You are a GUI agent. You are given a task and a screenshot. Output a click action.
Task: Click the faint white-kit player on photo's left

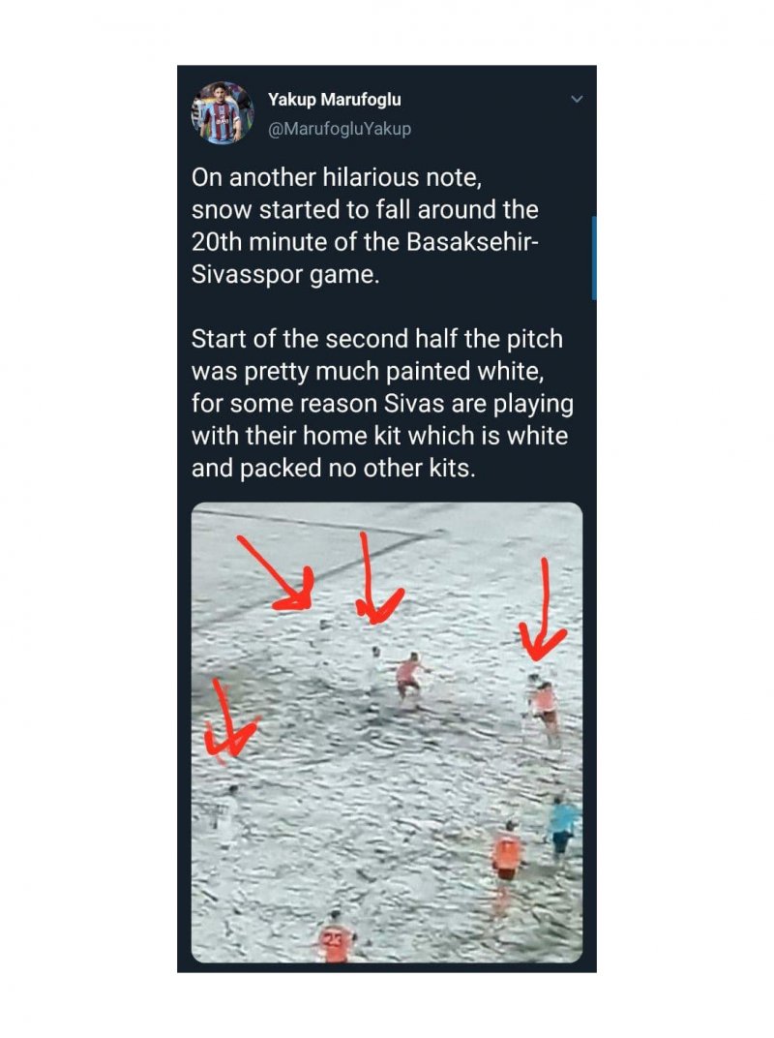coord(224,815)
